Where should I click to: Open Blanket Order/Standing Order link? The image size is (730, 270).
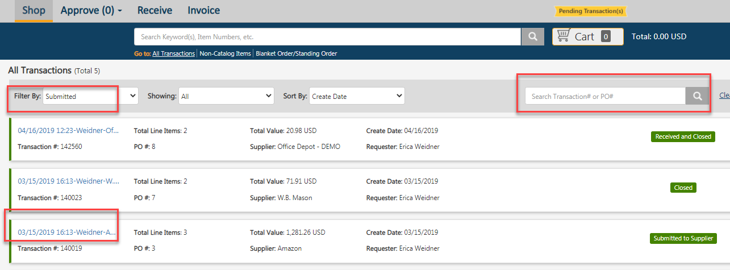[296, 53]
